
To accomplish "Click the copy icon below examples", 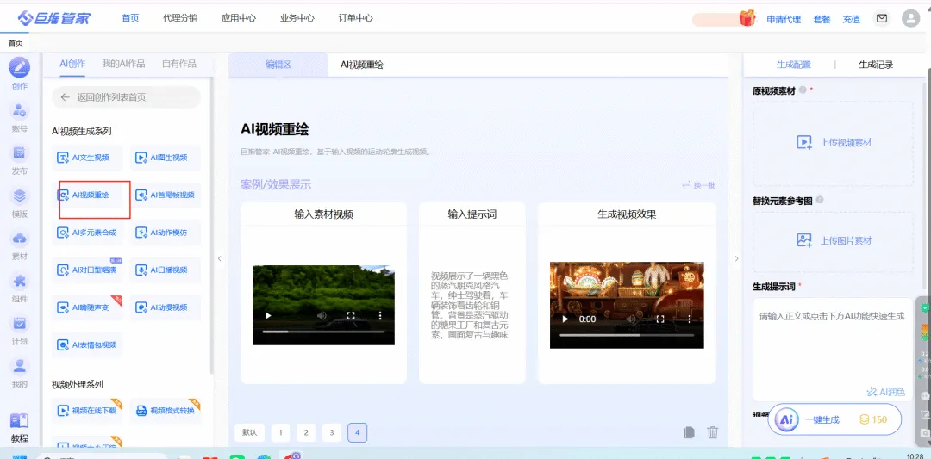I will tap(690, 432).
